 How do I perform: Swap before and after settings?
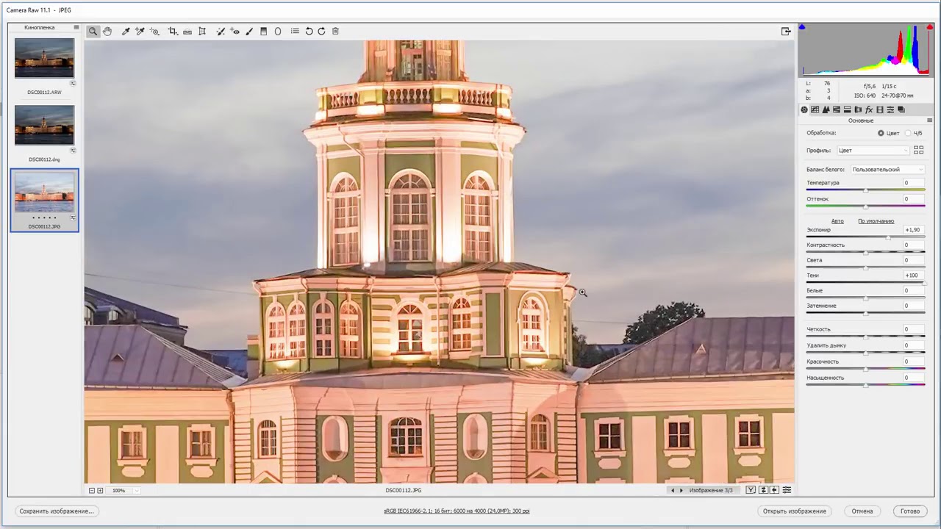[x=763, y=490]
